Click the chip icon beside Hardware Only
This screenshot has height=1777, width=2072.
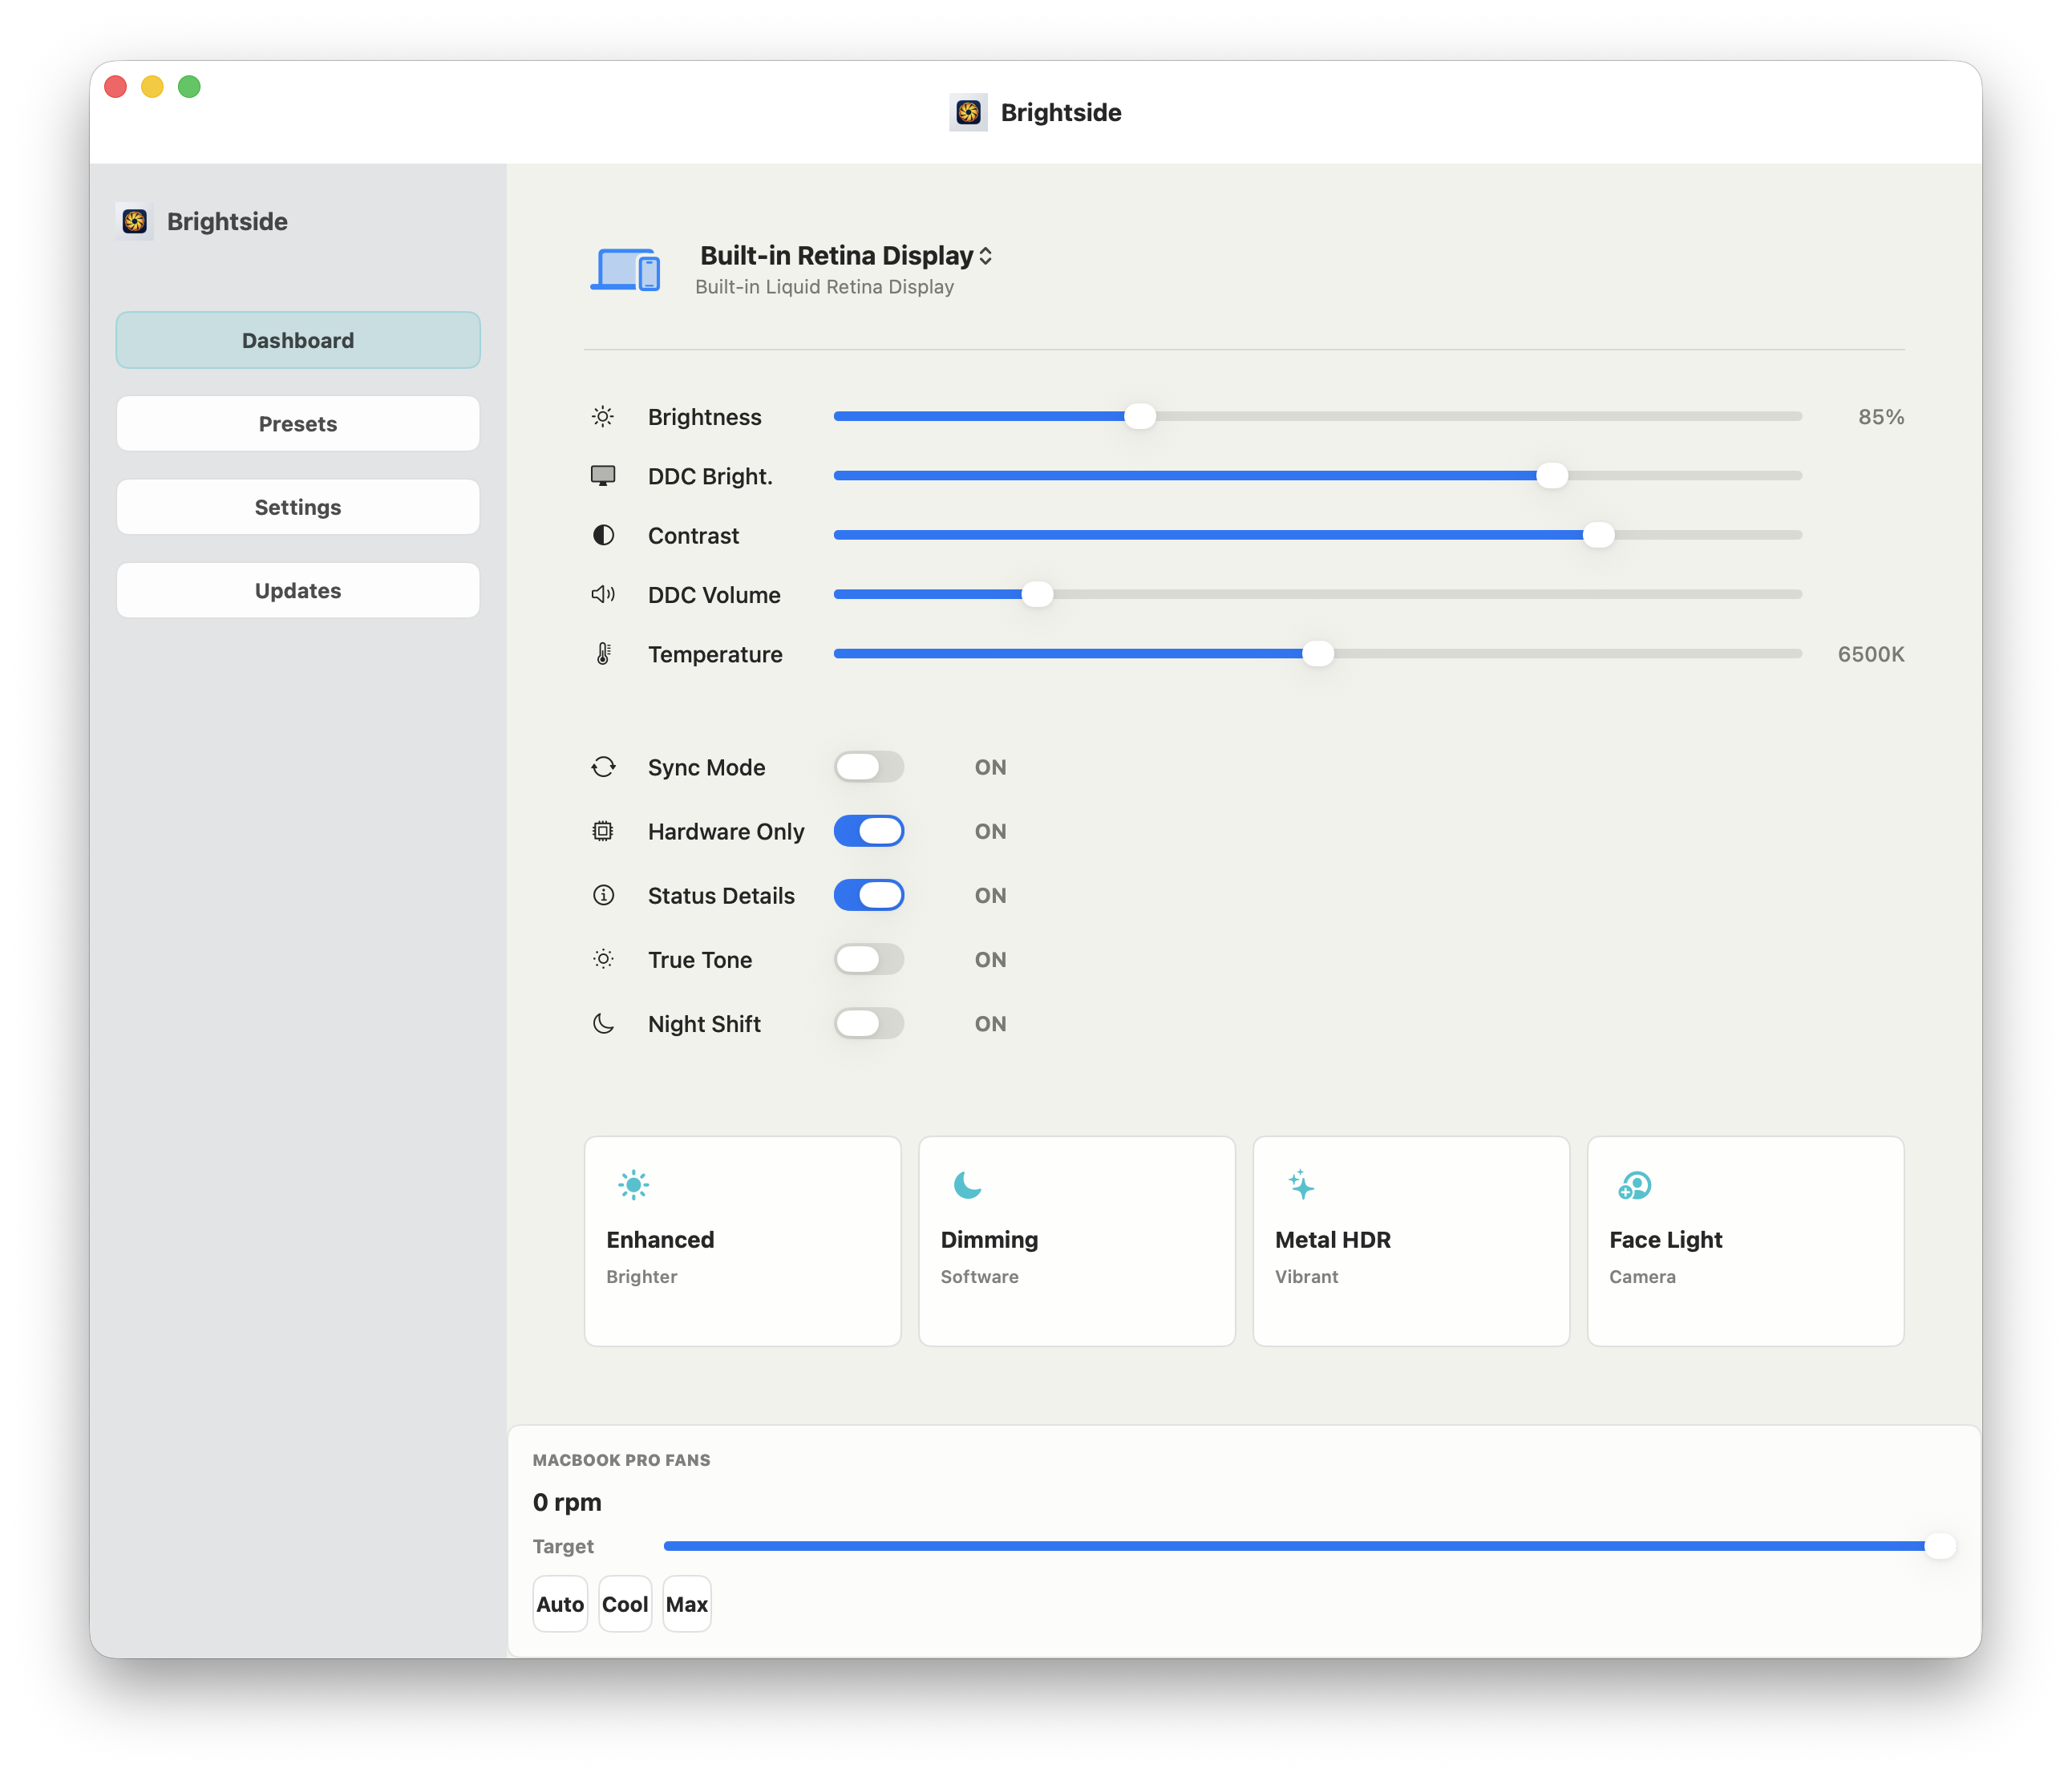[x=603, y=831]
